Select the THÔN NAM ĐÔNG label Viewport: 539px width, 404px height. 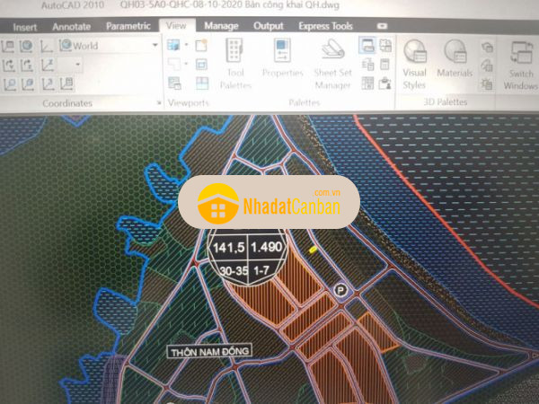(212, 352)
